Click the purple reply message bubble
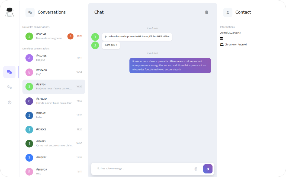The width and height of the screenshot is (286, 177). (x=170, y=65)
